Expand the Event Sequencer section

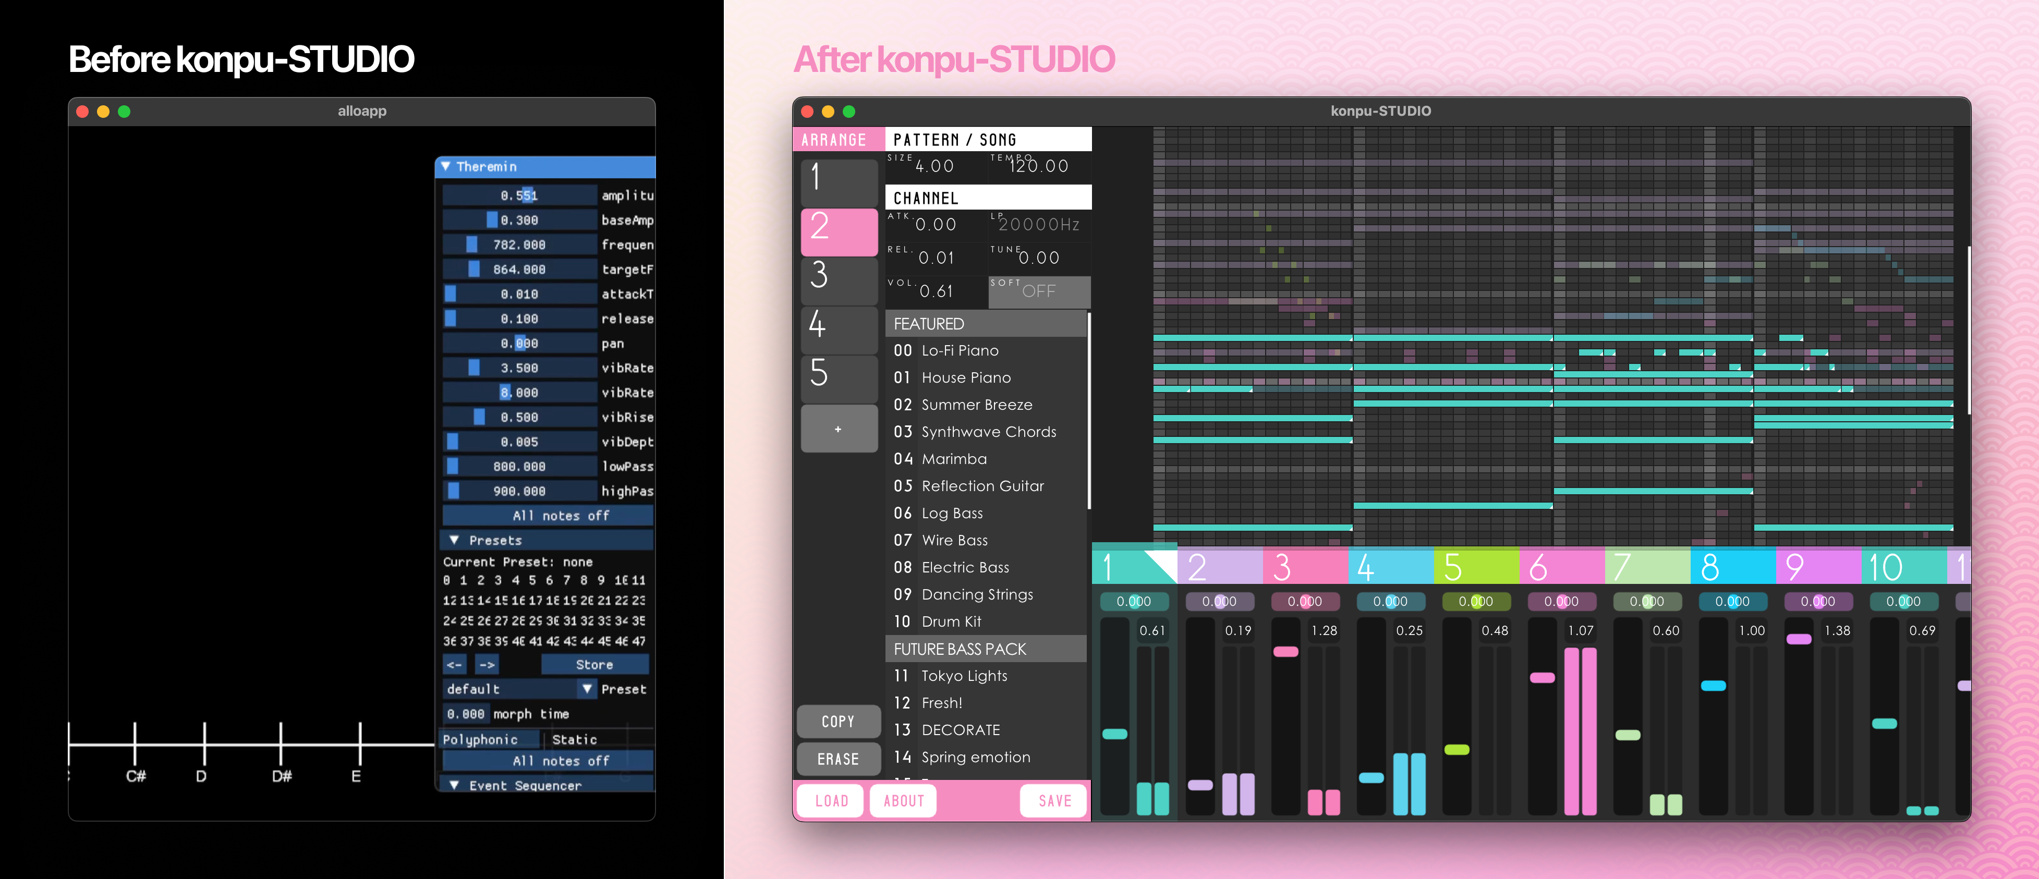pyautogui.click(x=454, y=786)
